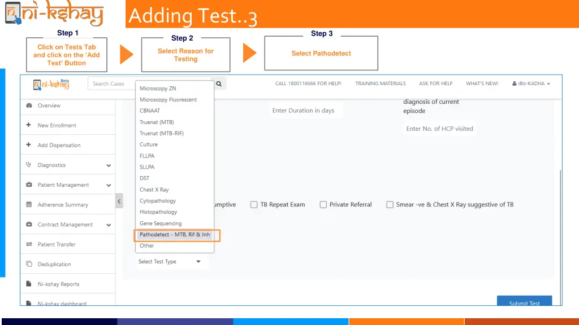
Task: Click the Submit Test button
Action: (x=524, y=301)
